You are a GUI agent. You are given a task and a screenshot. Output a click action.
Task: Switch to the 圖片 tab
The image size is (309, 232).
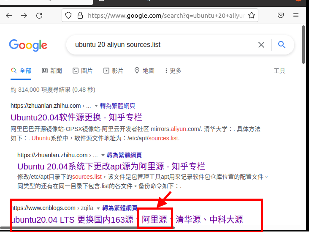tap(83, 71)
